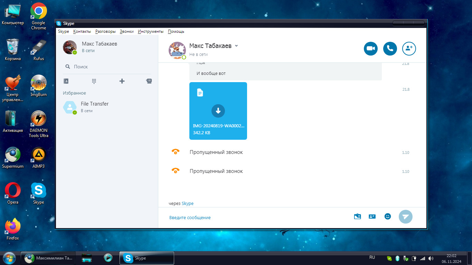Viewport: 472px width, 265px height.
Task: Open the contacts list icon in sidebar
Action: tap(66, 81)
